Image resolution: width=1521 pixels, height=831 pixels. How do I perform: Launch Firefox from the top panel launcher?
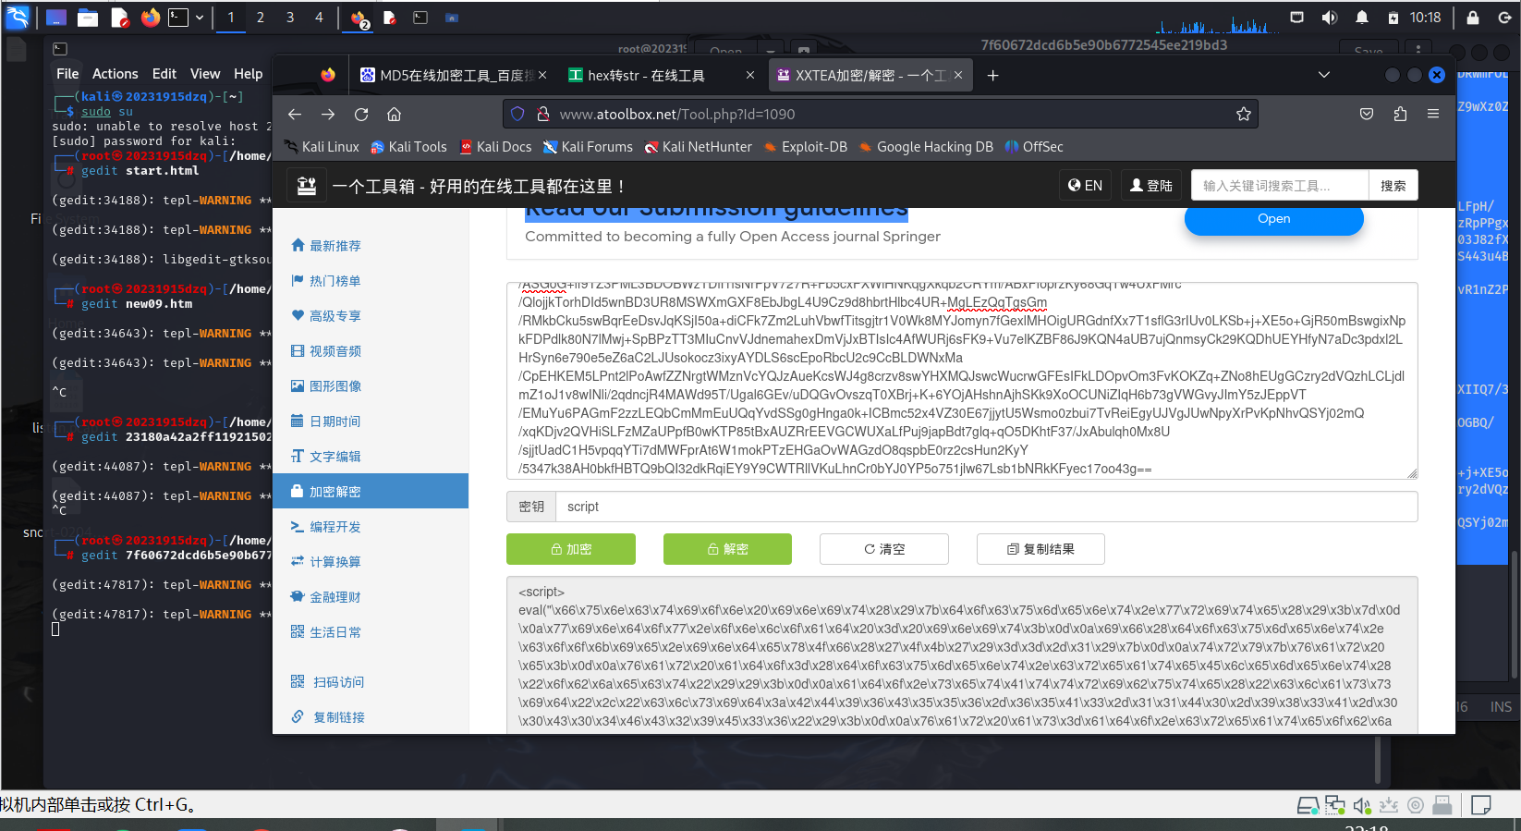click(151, 18)
